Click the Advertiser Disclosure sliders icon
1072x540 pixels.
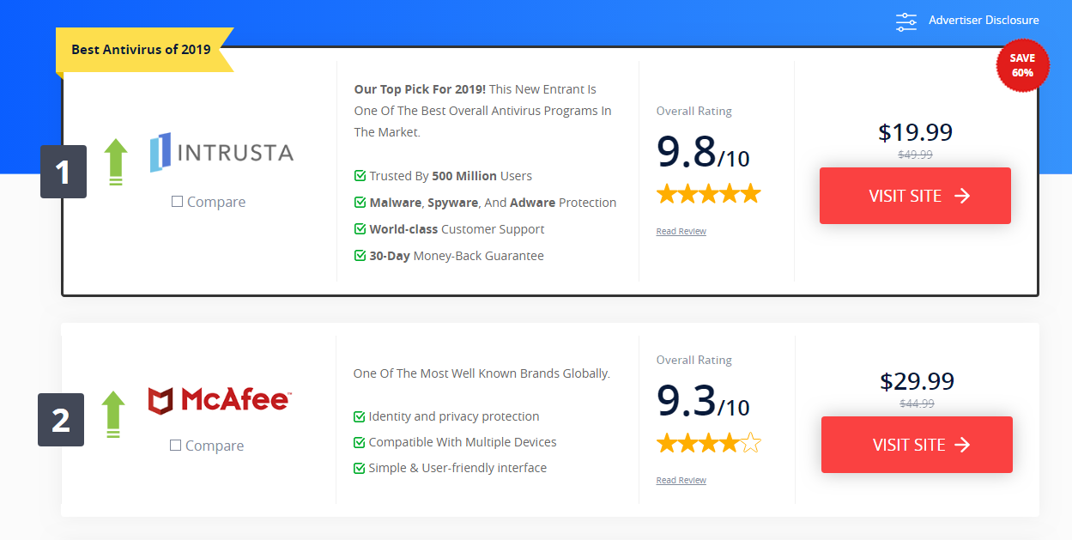906,21
